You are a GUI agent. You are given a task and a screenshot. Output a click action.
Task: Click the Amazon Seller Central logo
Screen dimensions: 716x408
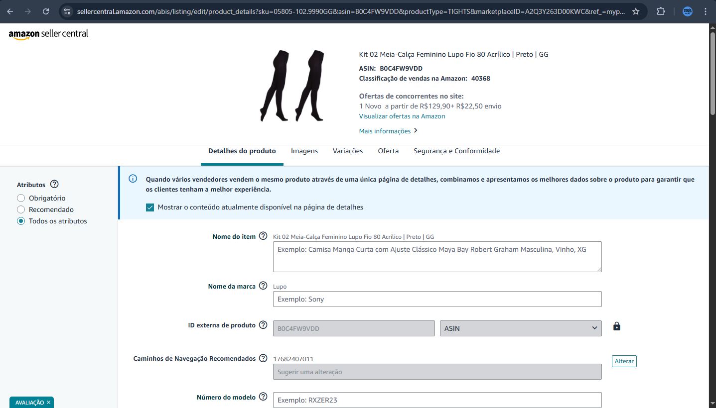click(48, 34)
